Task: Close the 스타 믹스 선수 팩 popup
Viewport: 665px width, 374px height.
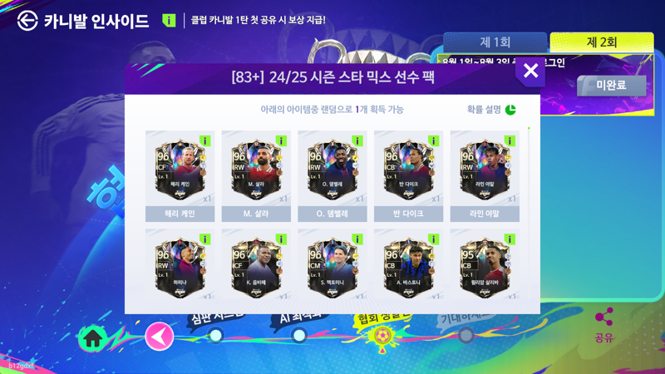Action: 530,71
